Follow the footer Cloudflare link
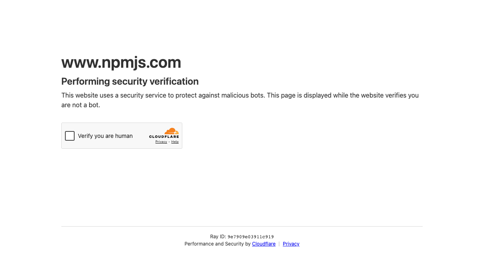Image resolution: width=484 pixels, height=254 pixels. click(x=263, y=244)
